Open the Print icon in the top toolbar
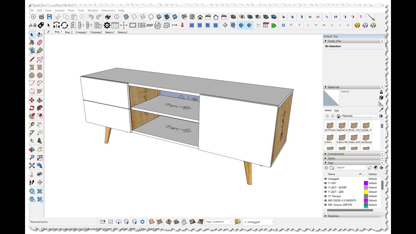The width and height of the screenshot is (416, 234). pyautogui.click(x=108, y=17)
